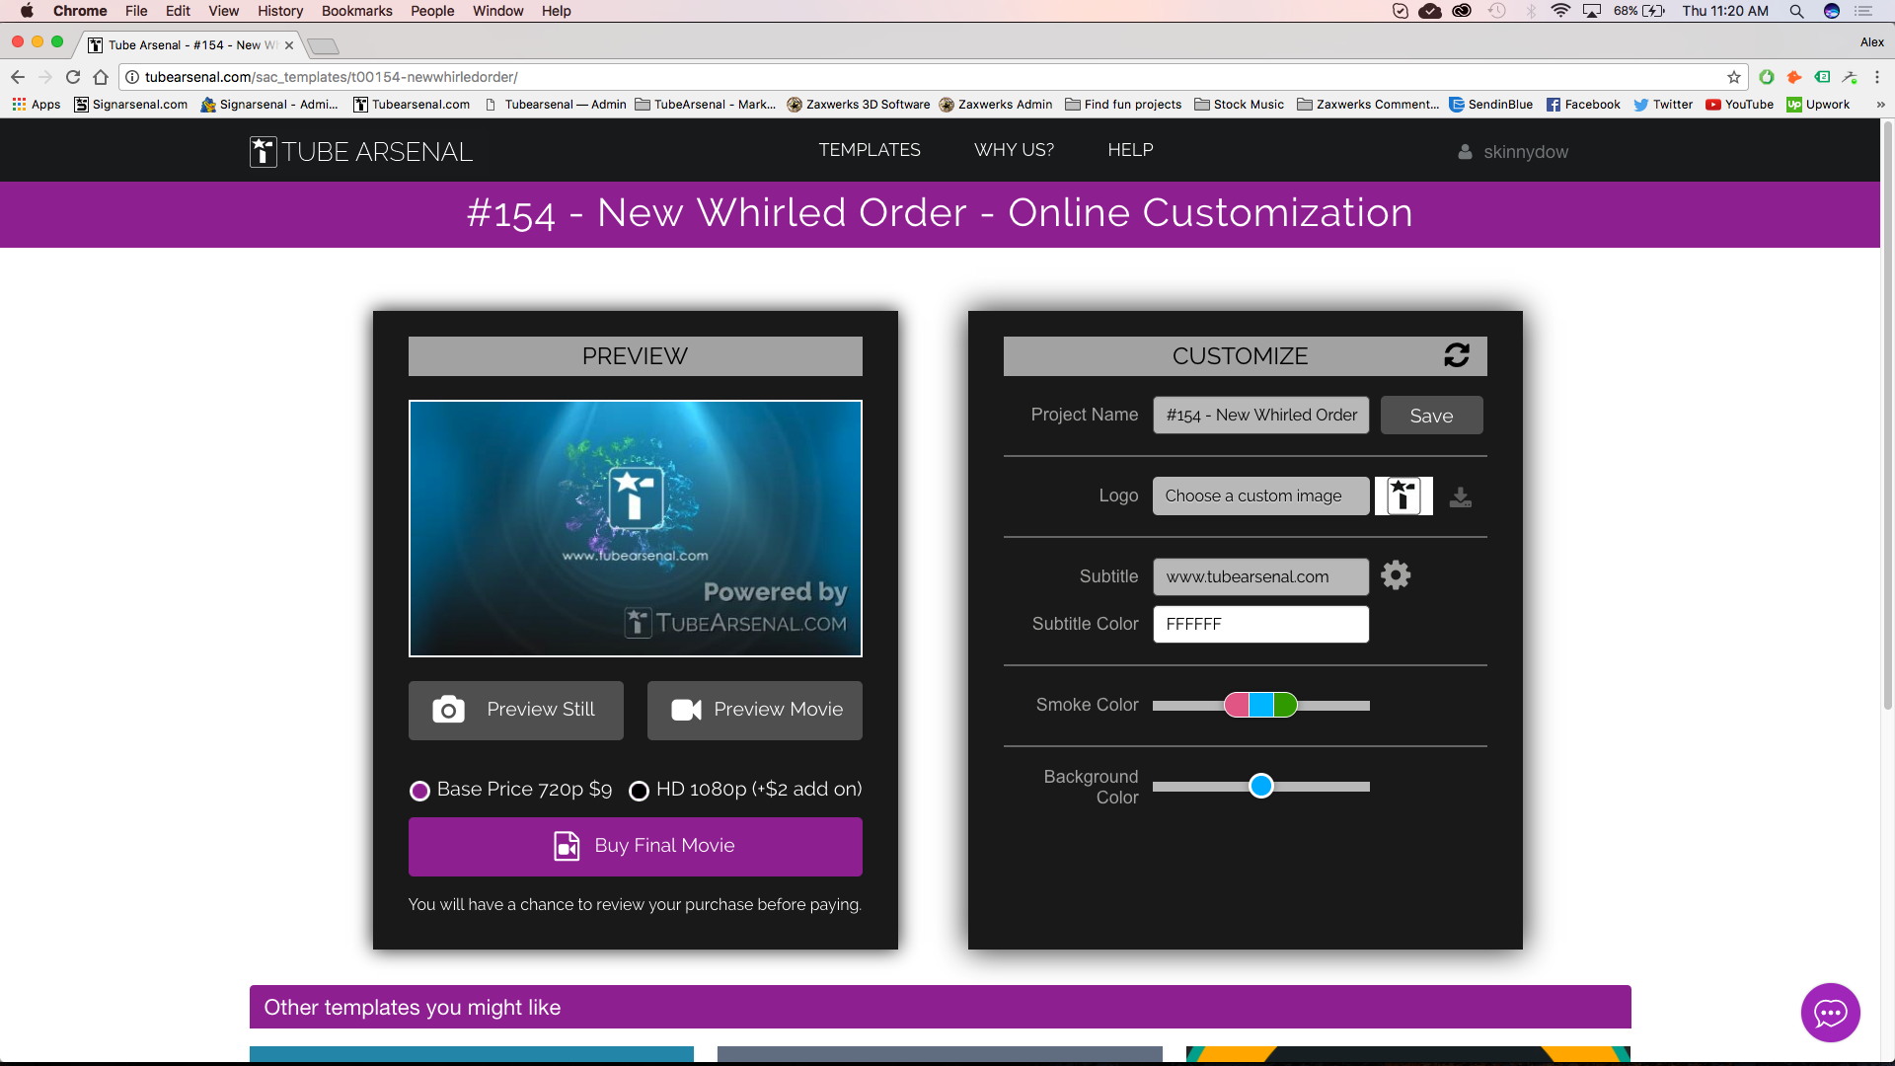Open subtitle settings gear icon
The image size is (1895, 1066).
1396,575
